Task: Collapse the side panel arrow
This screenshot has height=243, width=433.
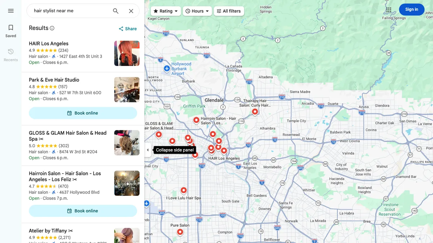Action: (148, 150)
